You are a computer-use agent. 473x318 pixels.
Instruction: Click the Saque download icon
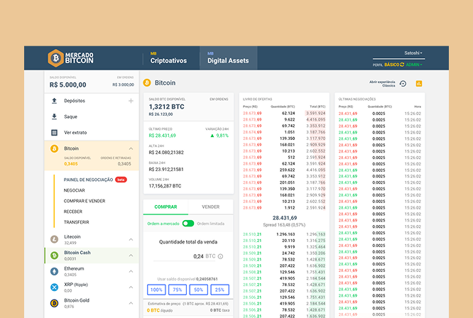pos(54,116)
